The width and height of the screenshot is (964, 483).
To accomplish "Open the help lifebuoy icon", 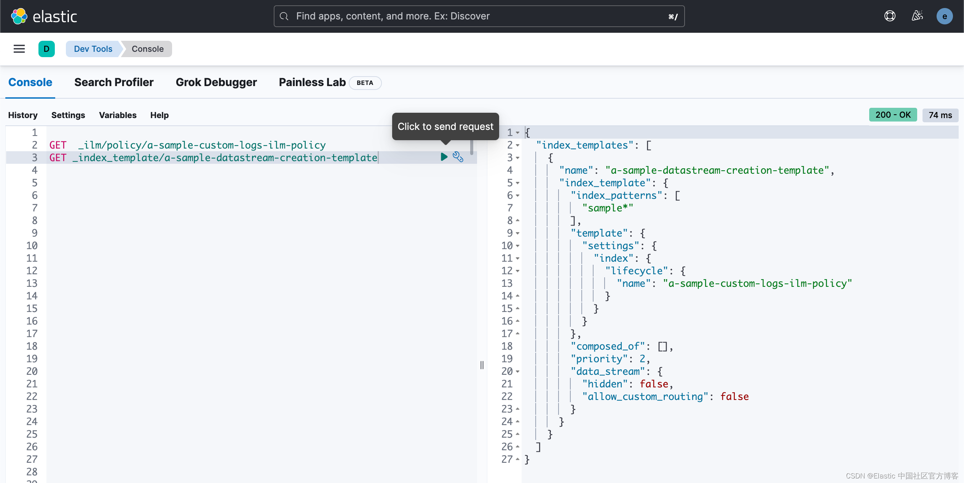I will (890, 16).
